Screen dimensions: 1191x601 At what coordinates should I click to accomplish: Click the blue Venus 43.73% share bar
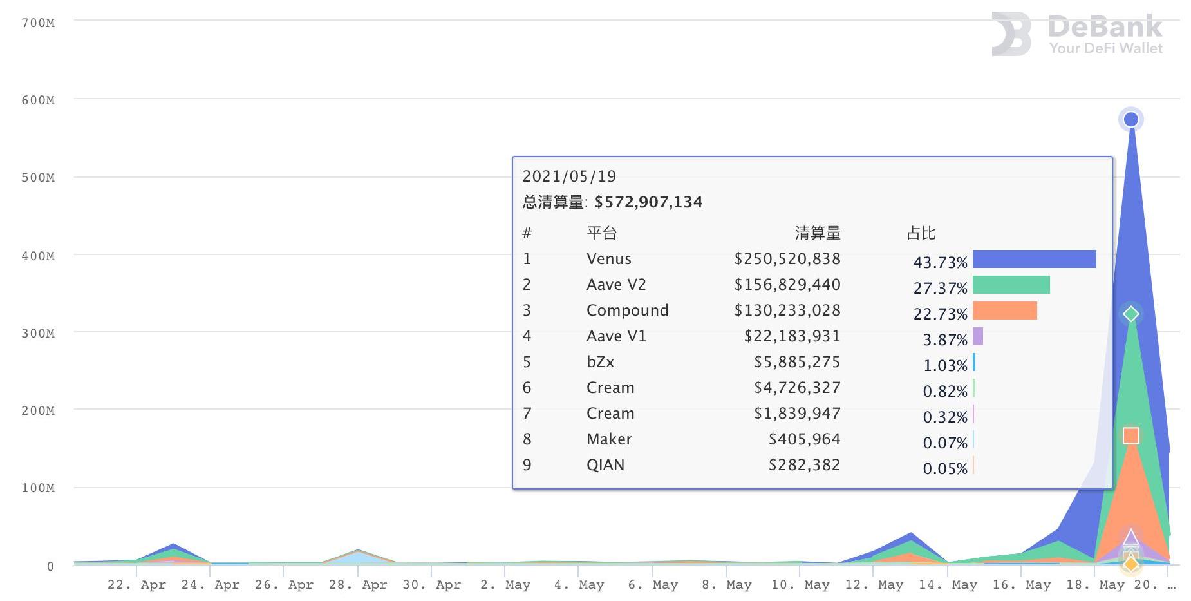coord(1034,259)
